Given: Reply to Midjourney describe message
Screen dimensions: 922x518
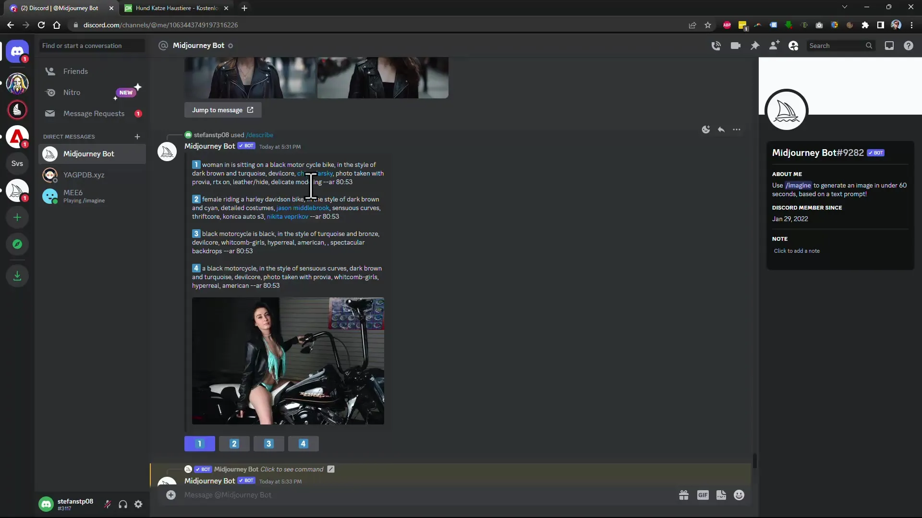Looking at the screenshot, I should 721,129.
